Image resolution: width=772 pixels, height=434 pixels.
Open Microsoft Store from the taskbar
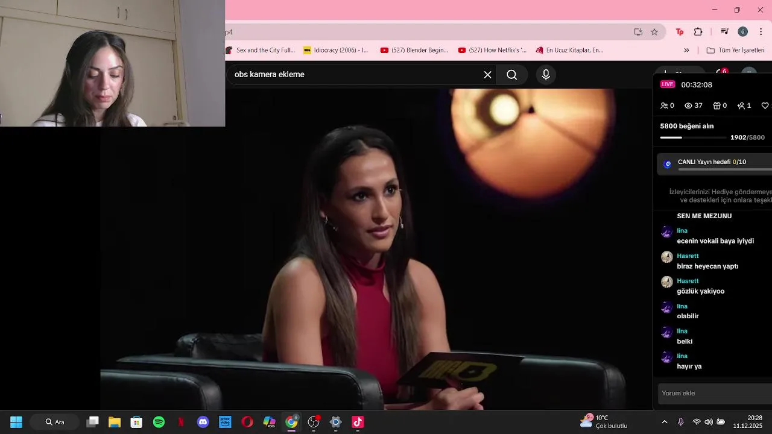click(x=136, y=422)
